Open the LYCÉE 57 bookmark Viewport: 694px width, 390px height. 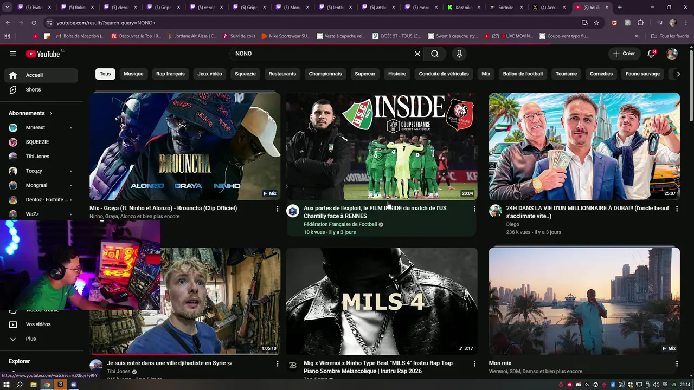(396, 36)
